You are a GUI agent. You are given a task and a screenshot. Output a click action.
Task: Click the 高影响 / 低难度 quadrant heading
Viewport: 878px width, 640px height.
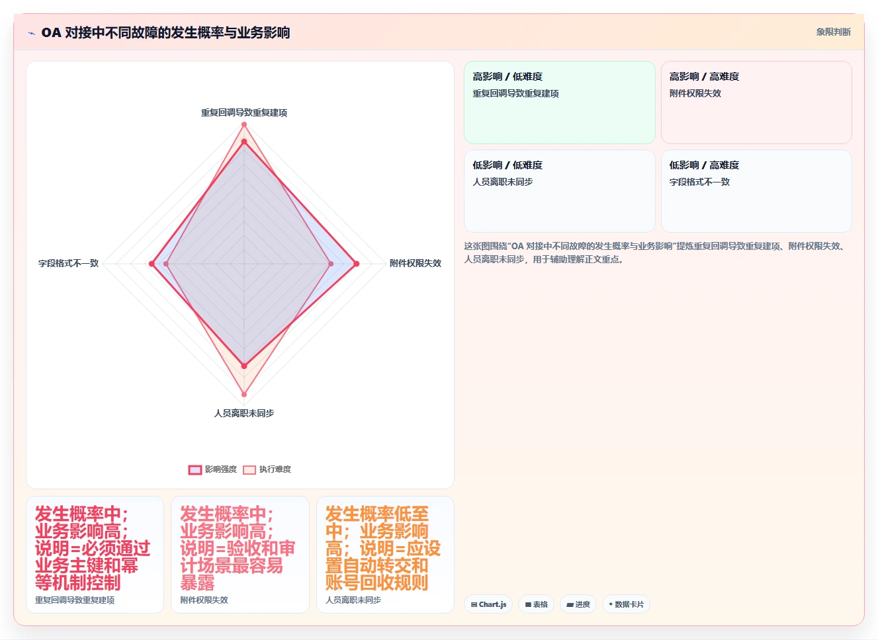tap(507, 77)
